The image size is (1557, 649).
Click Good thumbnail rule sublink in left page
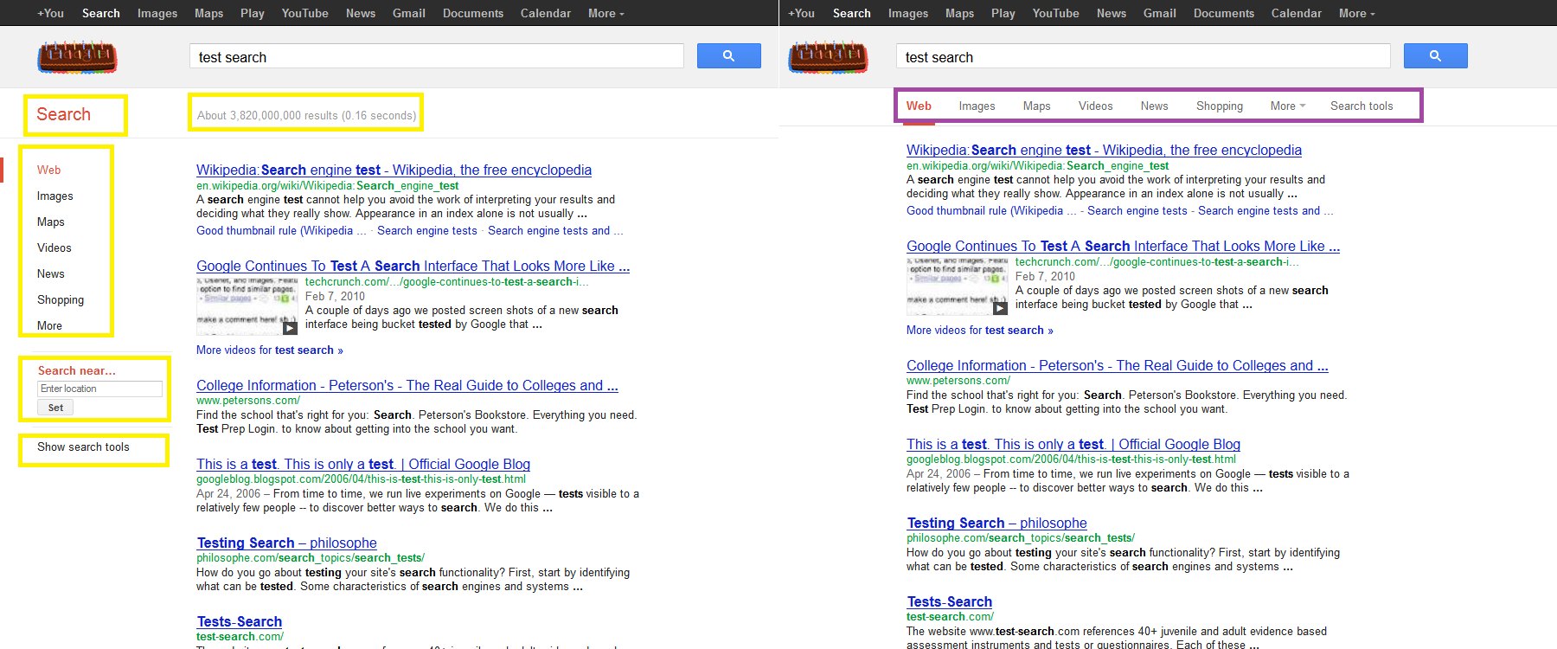pyautogui.click(x=280, y=230)
